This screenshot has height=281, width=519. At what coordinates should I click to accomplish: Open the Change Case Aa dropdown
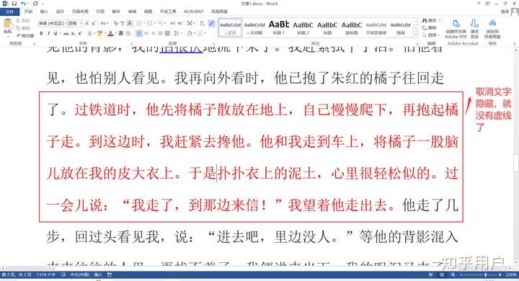click(105, 23)
